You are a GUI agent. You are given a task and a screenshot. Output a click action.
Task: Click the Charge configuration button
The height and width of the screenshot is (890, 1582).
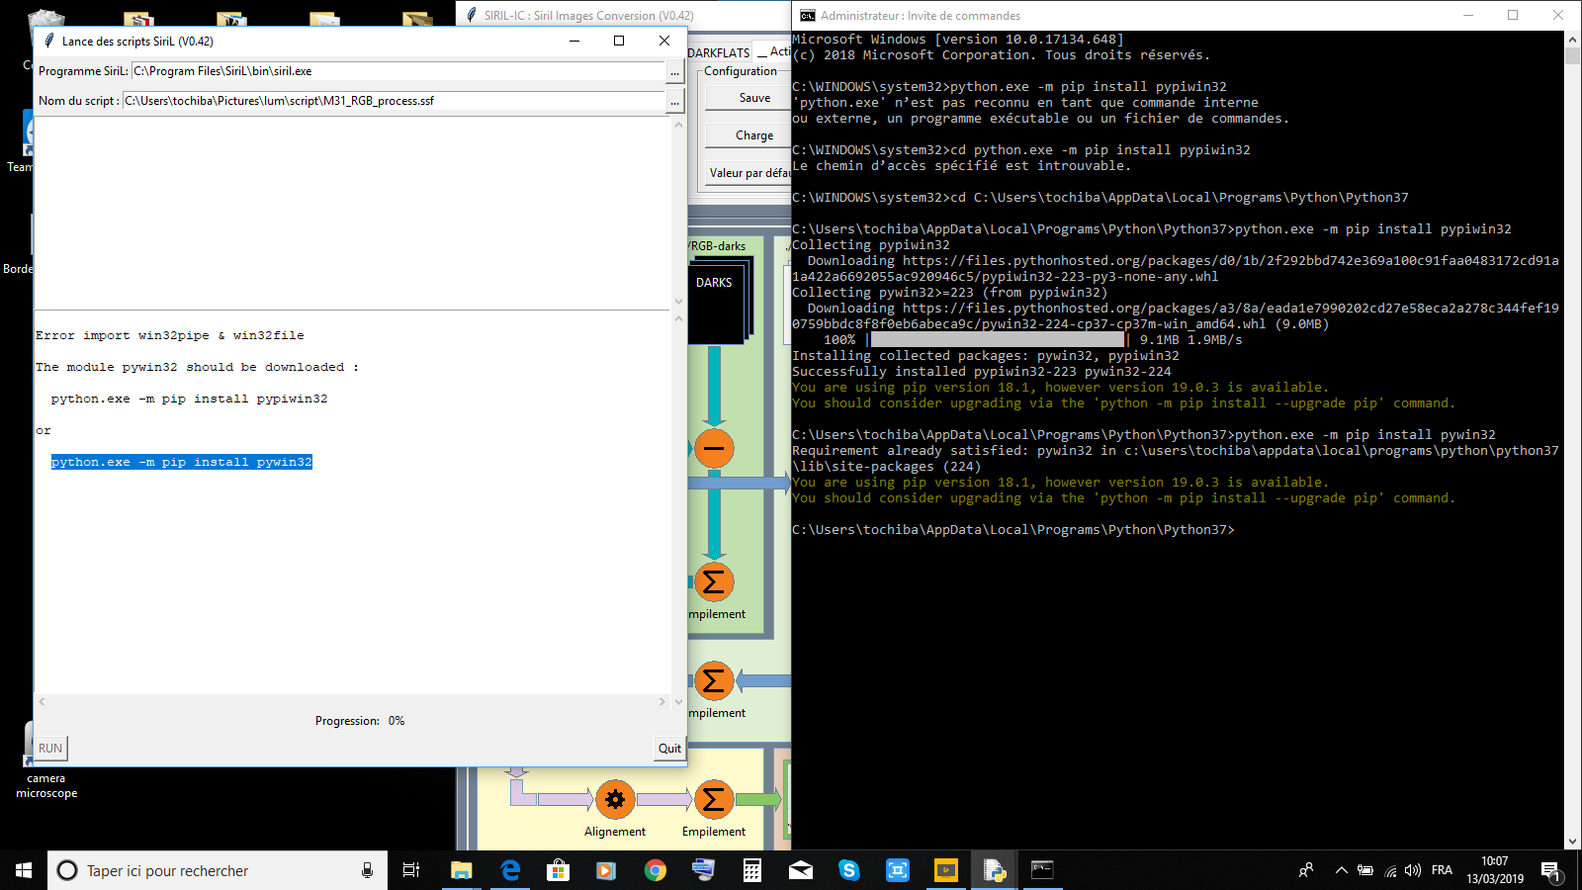[748, 135]
